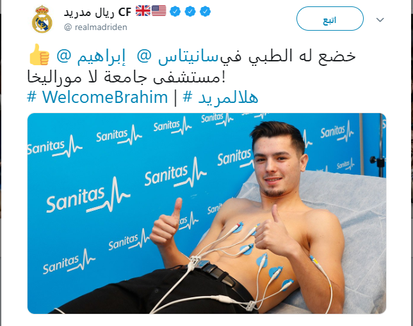Open the @إبراهيم mention link
Screen dimensions: 413x326
click(91, 56)
